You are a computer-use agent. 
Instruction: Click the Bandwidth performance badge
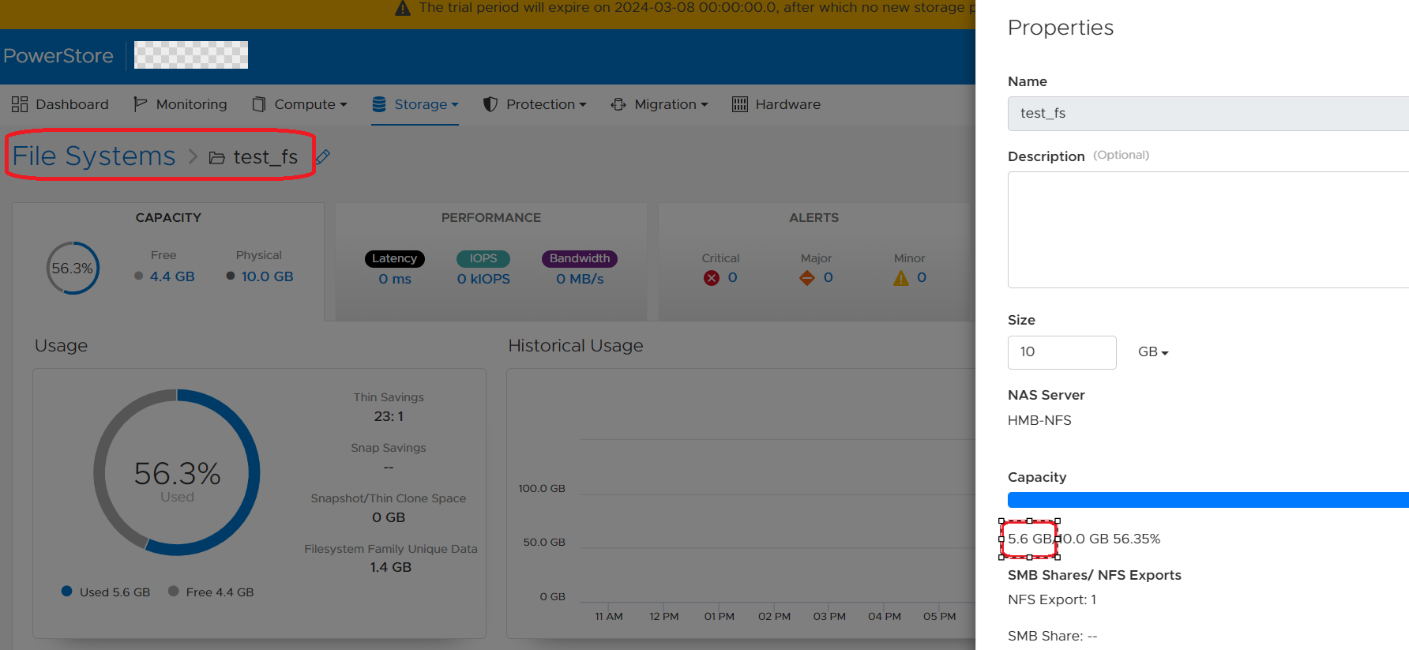[580, 258]
